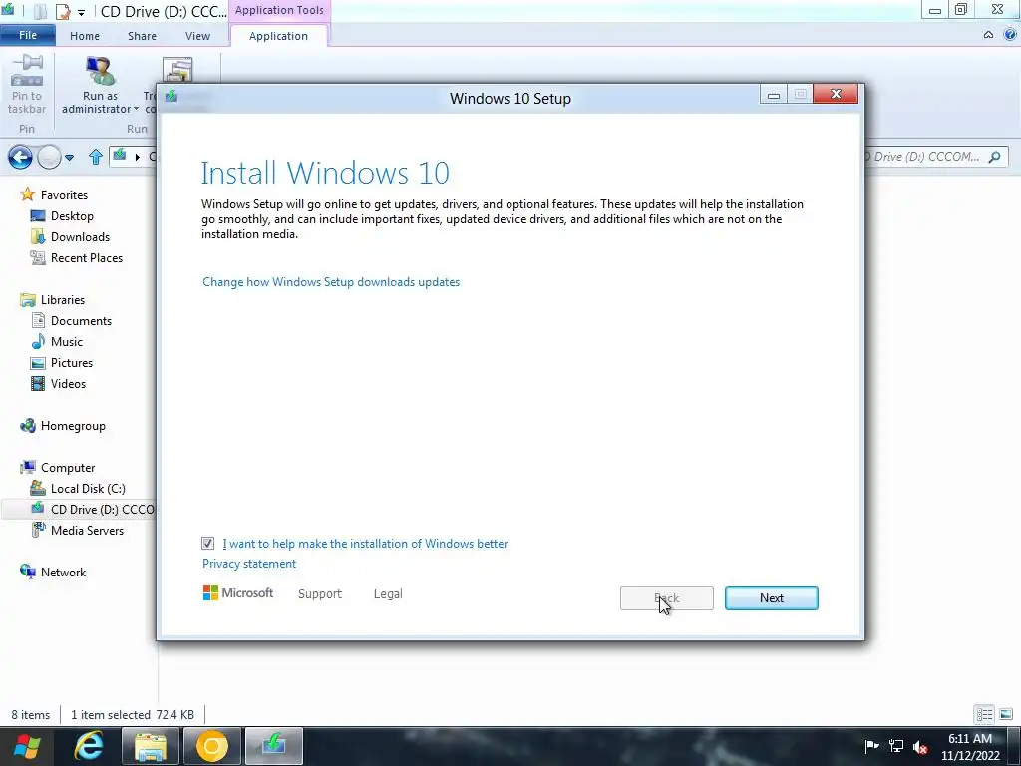Click the Application Tools contextual tab header
This screenshot has height=766, width=1021.
(279, 10)
